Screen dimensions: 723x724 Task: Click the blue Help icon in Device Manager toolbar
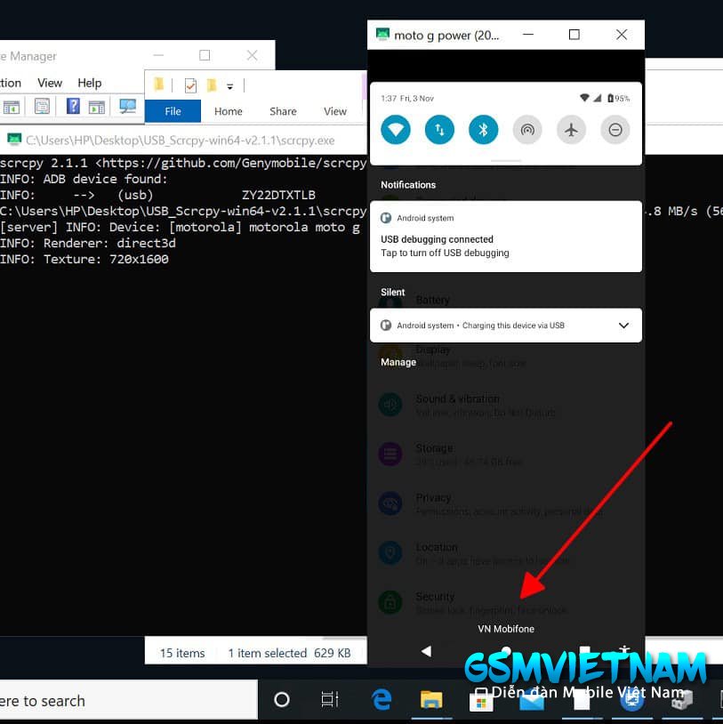pyautogui.click(x=73, y=106)
